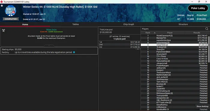Select player Jdogemmett row
Image resolution: width=210 pixels, height=111 pixels.
click(x=174, y=63)
